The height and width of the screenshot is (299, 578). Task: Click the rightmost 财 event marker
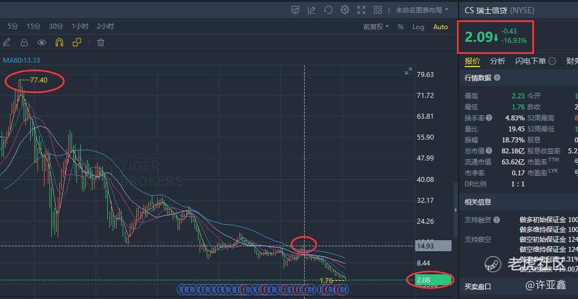tap(343, 290)
